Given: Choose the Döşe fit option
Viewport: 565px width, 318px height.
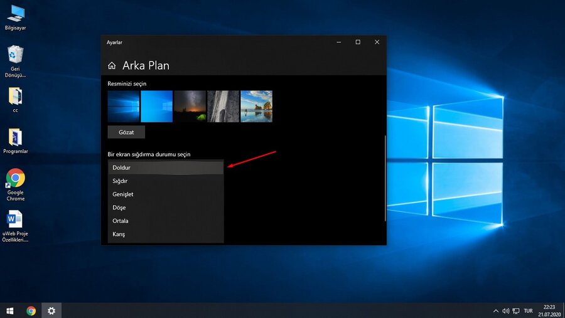Looking at the screenshot, I should 166,208.
